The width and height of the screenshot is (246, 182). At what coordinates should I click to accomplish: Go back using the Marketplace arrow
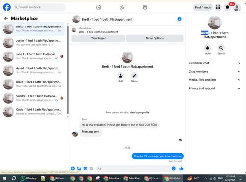point(6,18)
